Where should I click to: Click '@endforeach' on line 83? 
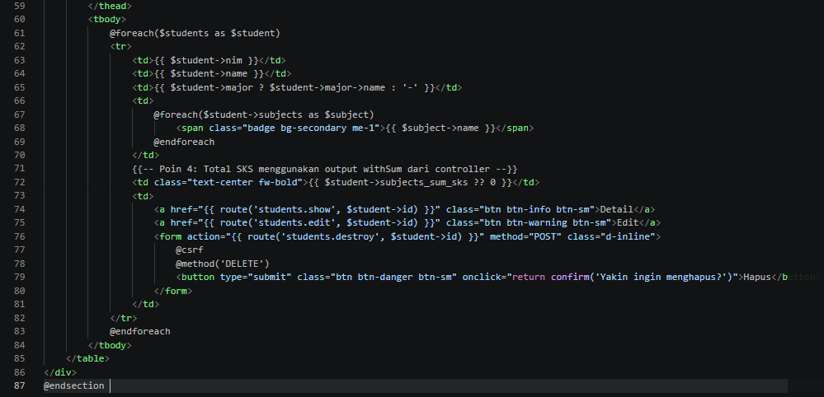[139, 332]
